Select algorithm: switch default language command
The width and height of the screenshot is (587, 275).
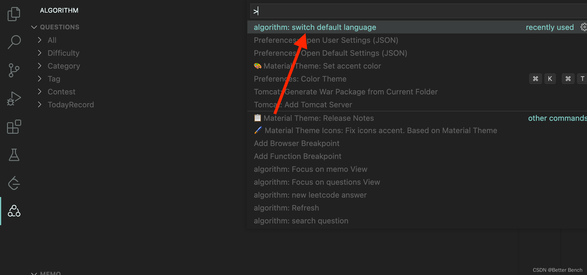315,27
